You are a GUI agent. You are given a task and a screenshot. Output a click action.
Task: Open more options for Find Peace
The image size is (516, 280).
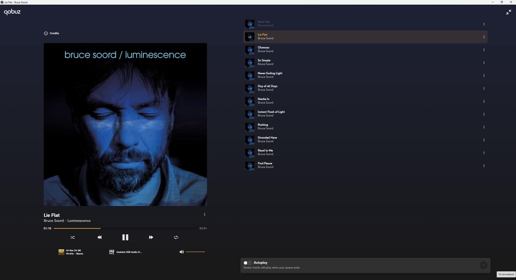pyautogui.click(x=484, y=166)
